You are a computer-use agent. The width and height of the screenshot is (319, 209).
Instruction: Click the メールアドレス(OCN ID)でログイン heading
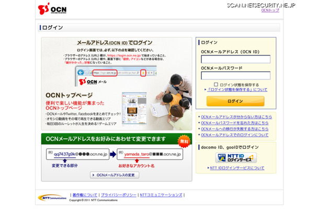[x=115, y=43]
